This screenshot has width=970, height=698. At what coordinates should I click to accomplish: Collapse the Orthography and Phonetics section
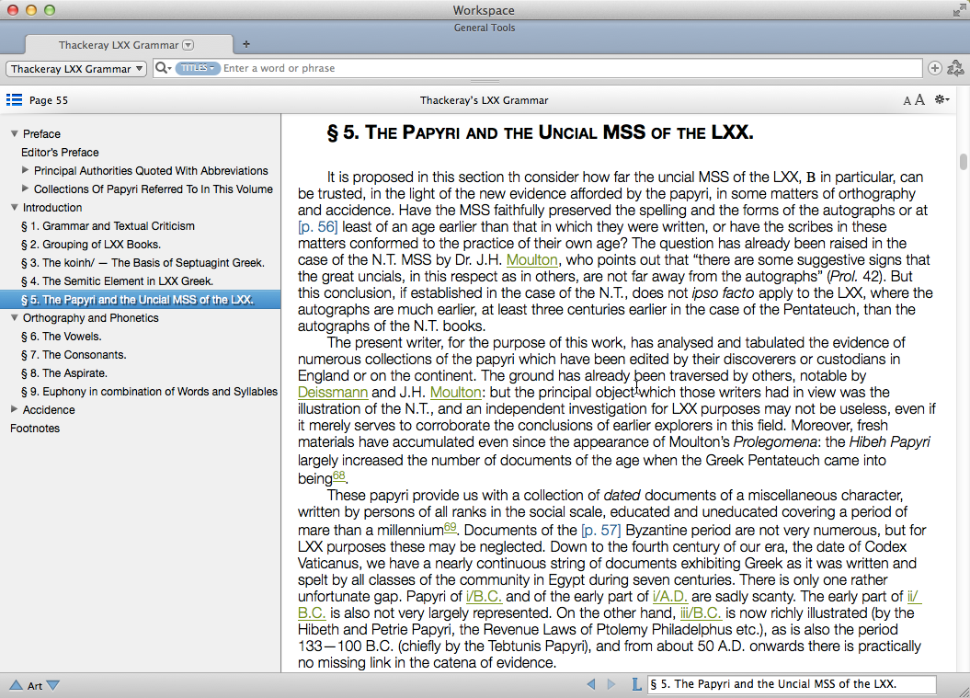15,318
